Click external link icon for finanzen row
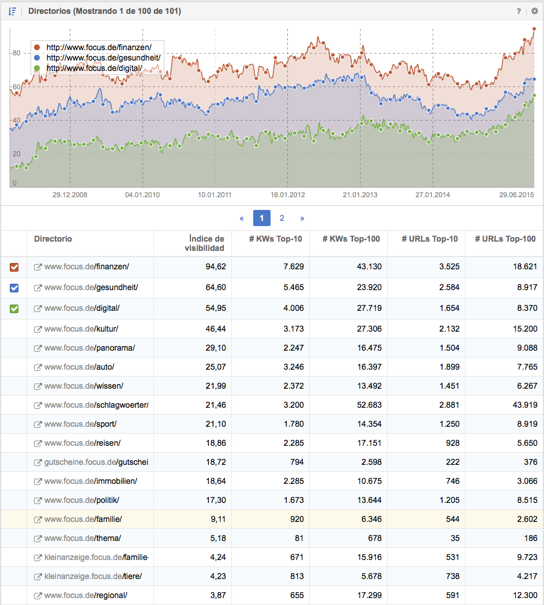Screen dimensions: 544x605 (38, 267)
